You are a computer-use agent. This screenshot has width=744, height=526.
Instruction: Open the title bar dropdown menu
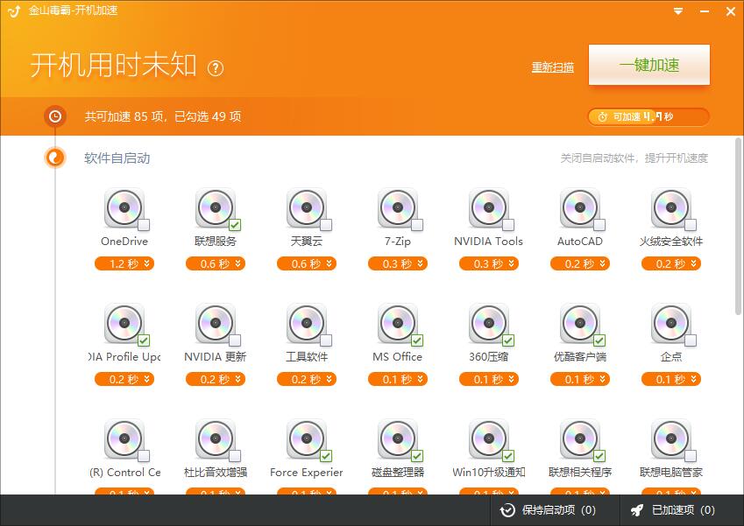678,11
